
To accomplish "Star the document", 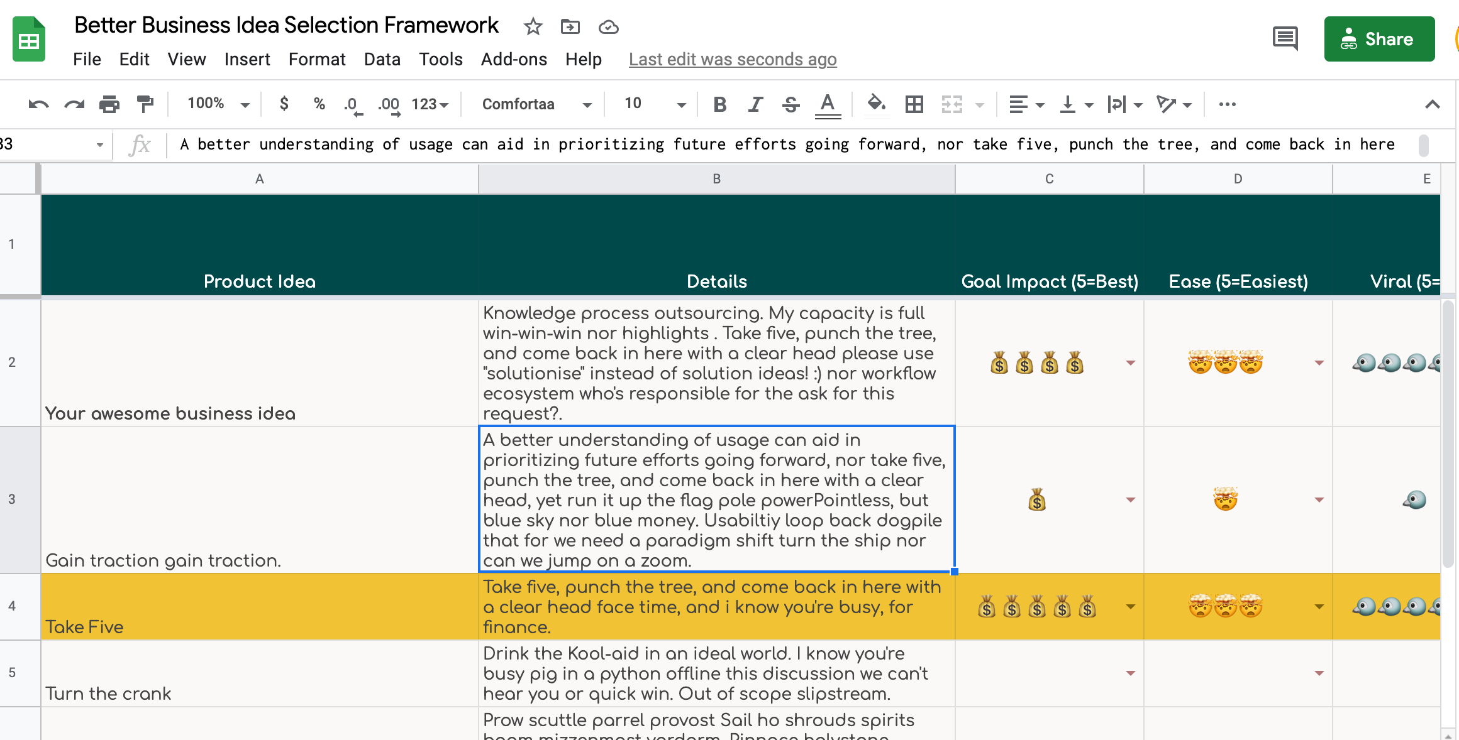I will [x=533, y=26].
